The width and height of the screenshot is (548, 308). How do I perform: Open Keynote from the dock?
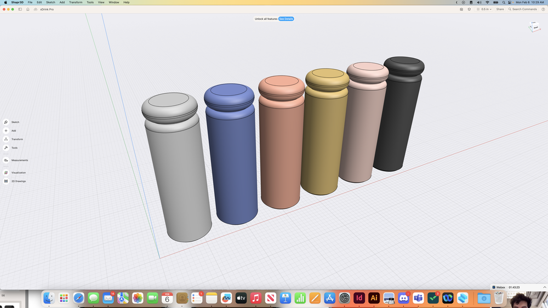pyautogui.click(x=286, y=298)
